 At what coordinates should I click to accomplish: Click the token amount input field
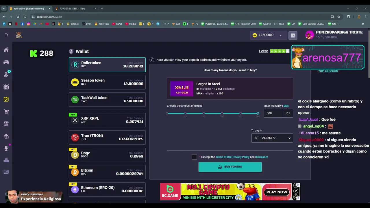click(273, 113)
